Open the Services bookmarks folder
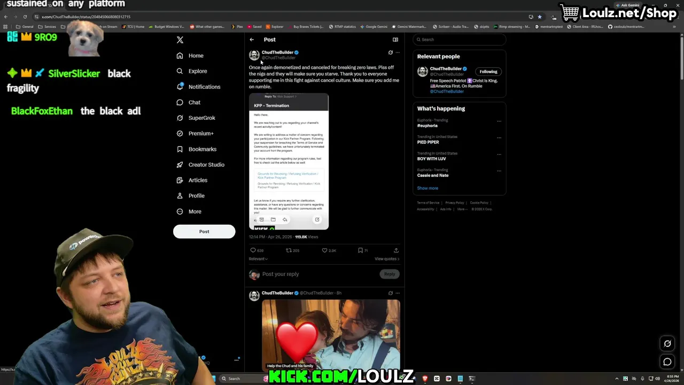This screenshot has width=684, height=385. point(47,27)
